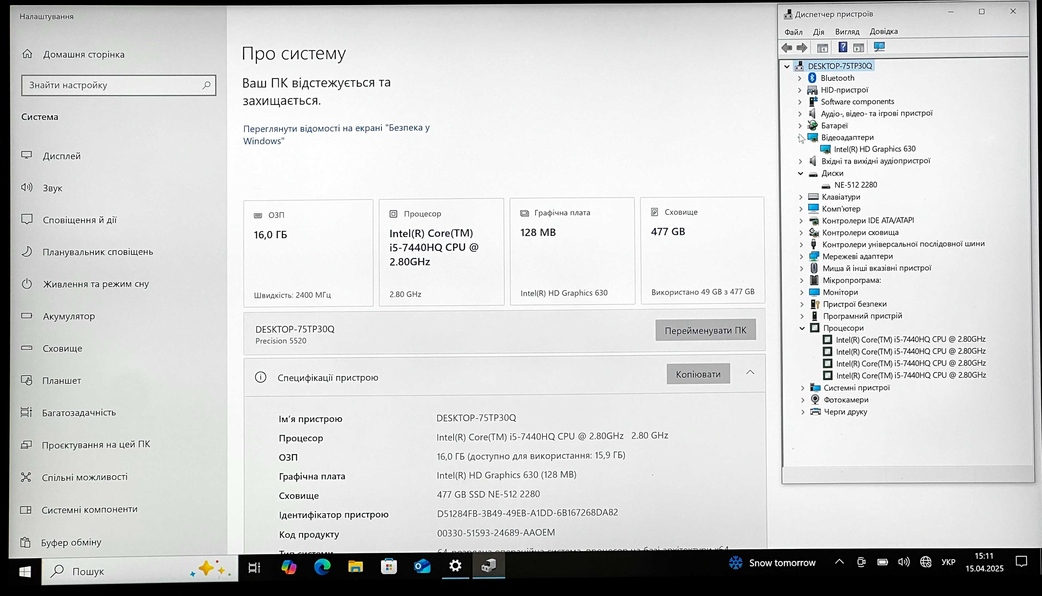Focus the Знайти настройку search field
Screen dimensions: 1042x596
point(119,85)
